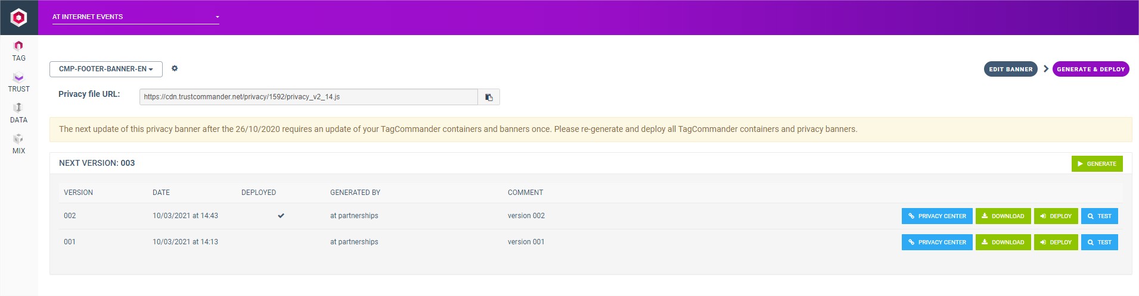Click the VERSION column header
The width and height of the screenshot is (1139, 296).
pyautogui.click(x=78, y=193)
